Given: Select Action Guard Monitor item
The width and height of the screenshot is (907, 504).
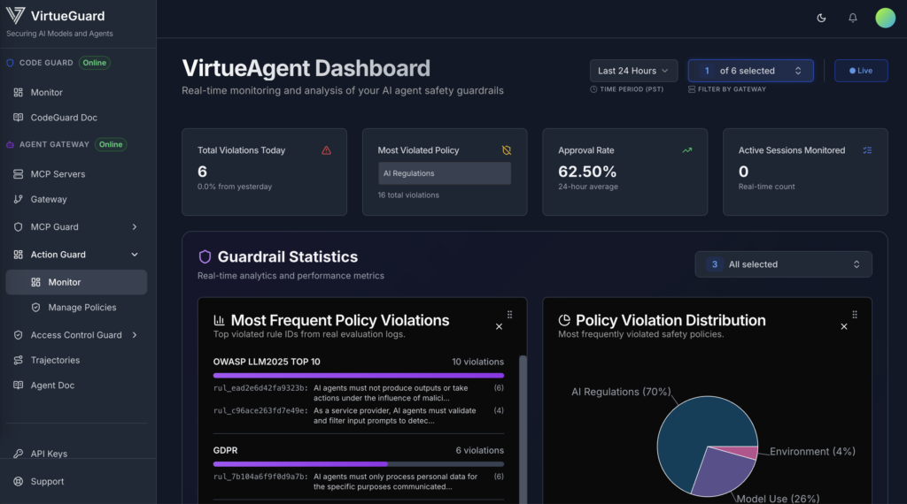Looking at the screenshot, I should 76,282.
